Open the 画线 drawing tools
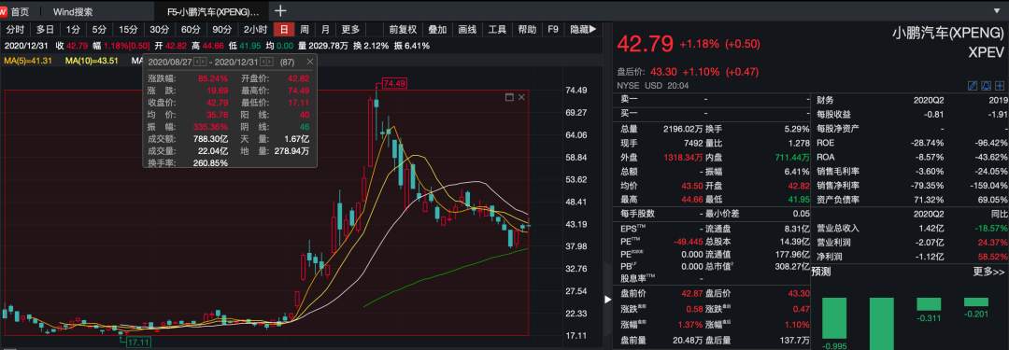 (x=467, y=30)
